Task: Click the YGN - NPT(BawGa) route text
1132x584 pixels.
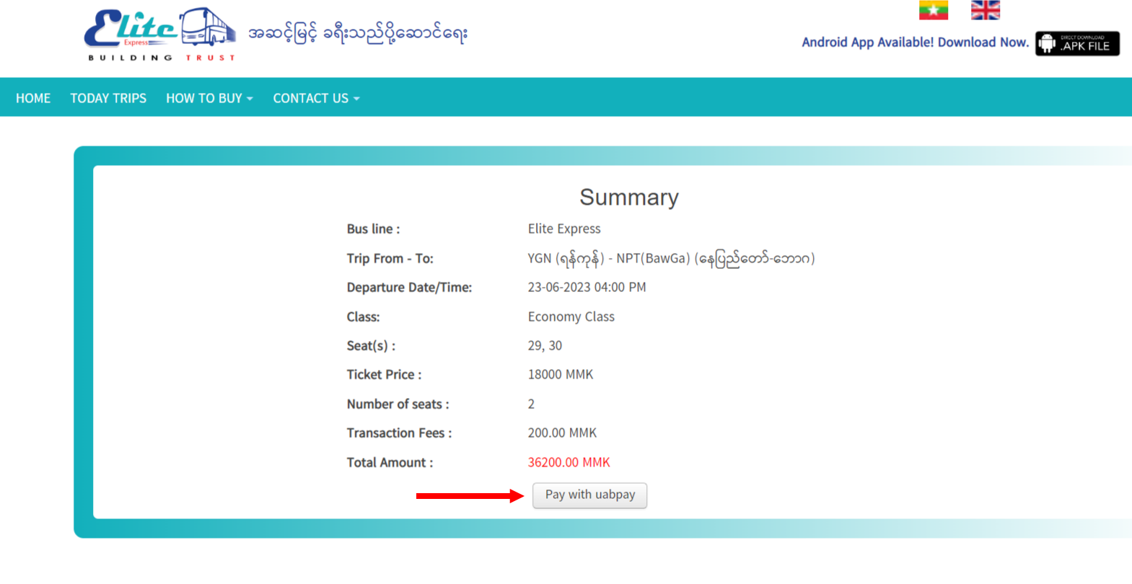Action: (x=670, y=258)
